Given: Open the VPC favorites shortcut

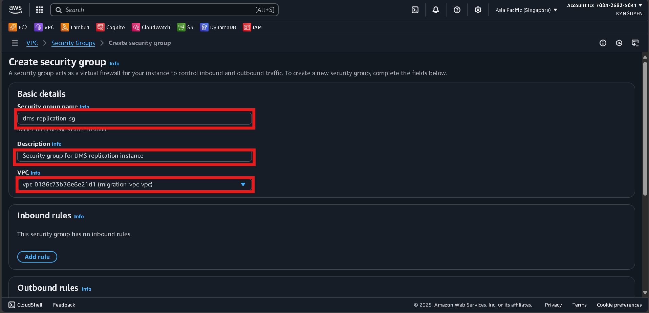Looking at the screenshot, I should [x=44, y=27].
